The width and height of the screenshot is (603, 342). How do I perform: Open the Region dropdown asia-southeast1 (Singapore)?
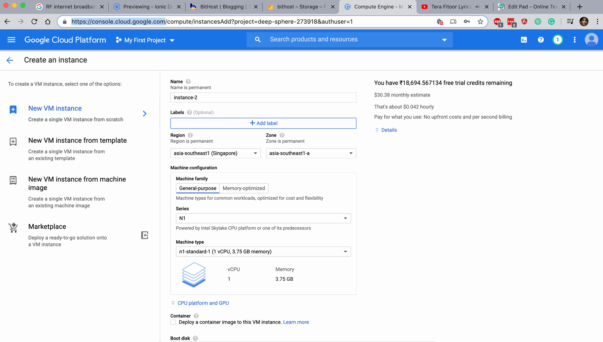(x=215, y=153)
